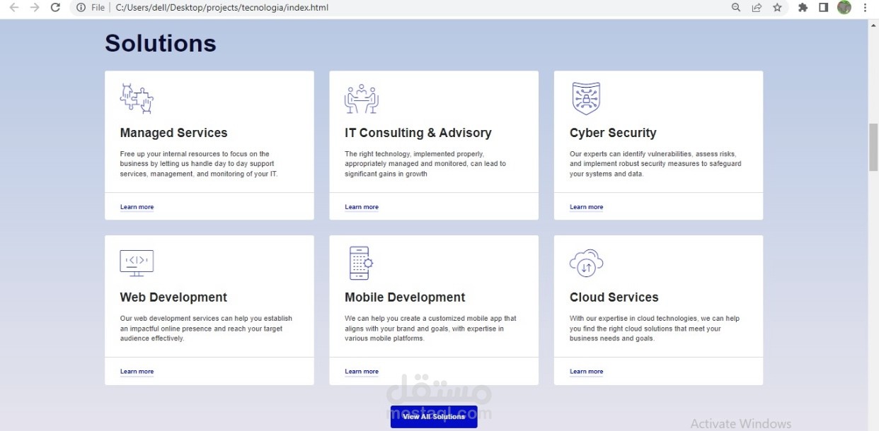Click Learn more under Mobile Development
879x431 pixels.
362,372
